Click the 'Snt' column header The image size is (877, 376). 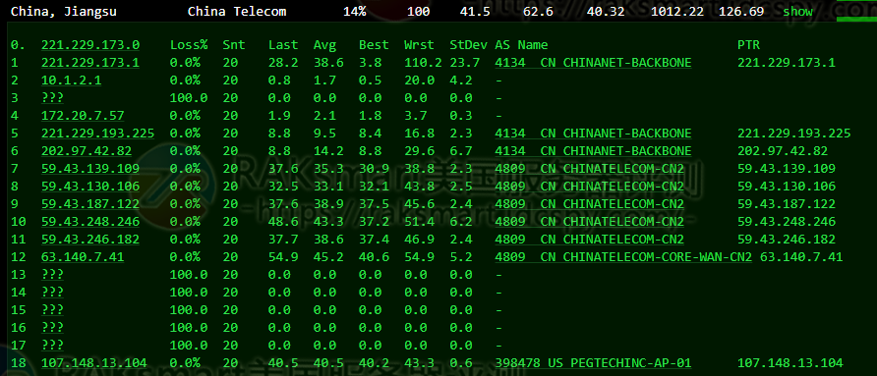[234, 45]
